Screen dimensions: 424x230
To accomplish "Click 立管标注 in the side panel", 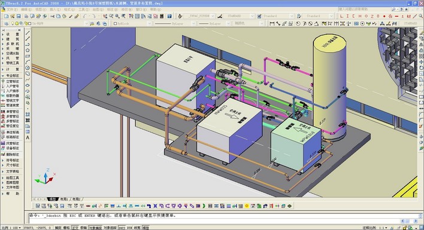I will click(x=13, y=81).
